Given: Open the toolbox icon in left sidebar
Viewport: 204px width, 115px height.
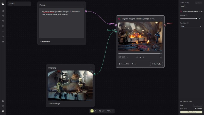Looking at the screenshot, I should point(3,21).
